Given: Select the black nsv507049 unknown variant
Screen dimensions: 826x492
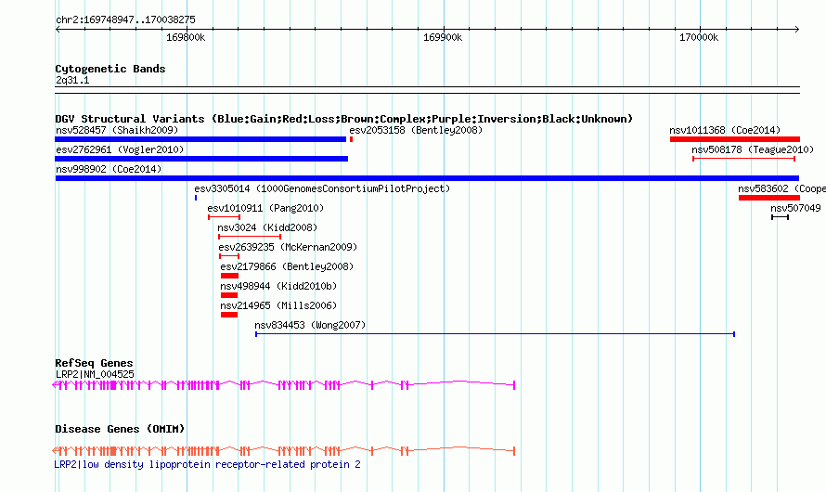Looking at the screenshot, I should pyautogui.click(x=781, y=217).
